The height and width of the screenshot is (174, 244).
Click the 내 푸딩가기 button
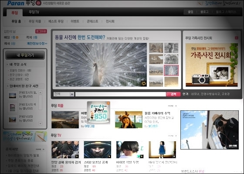(25, 55)
